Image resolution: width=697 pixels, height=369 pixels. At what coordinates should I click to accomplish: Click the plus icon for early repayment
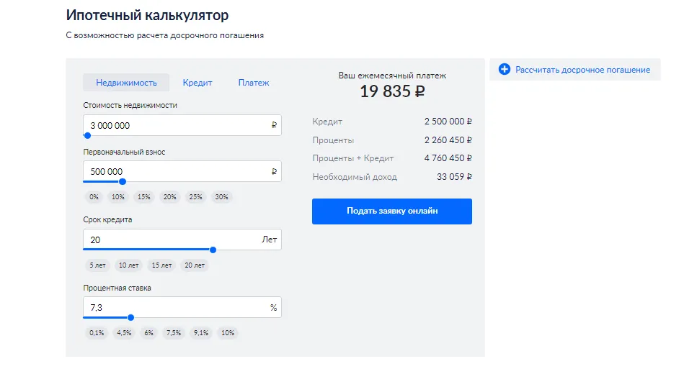click(505, 70)
